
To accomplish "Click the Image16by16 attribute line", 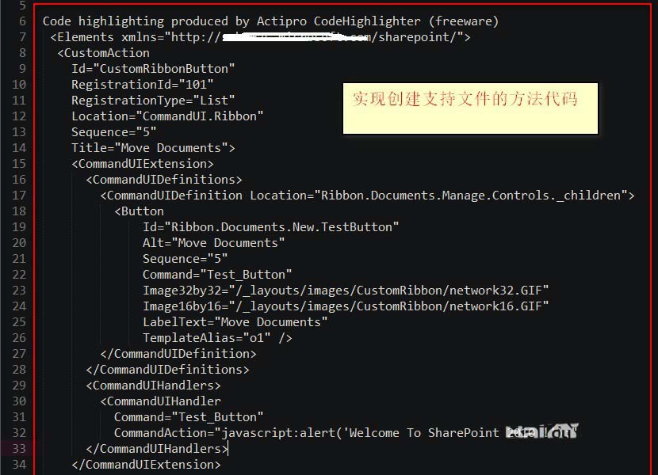I will pyautogui.click(x=346, y=306).
